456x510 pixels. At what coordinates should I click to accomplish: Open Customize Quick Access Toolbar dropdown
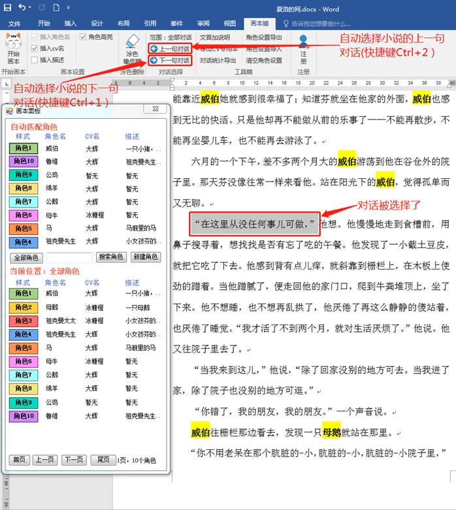click(68, 7)
